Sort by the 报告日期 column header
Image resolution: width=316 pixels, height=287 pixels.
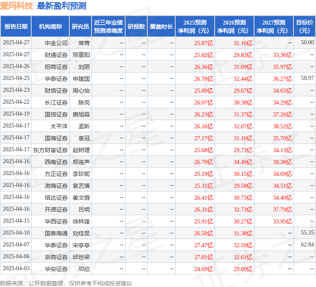pos(16,27)
